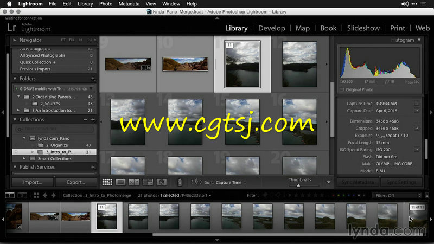Add publish service with plus icon

93,167
